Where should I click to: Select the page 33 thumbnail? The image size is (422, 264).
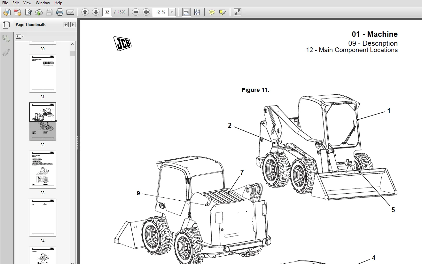[x=43, y=169]
